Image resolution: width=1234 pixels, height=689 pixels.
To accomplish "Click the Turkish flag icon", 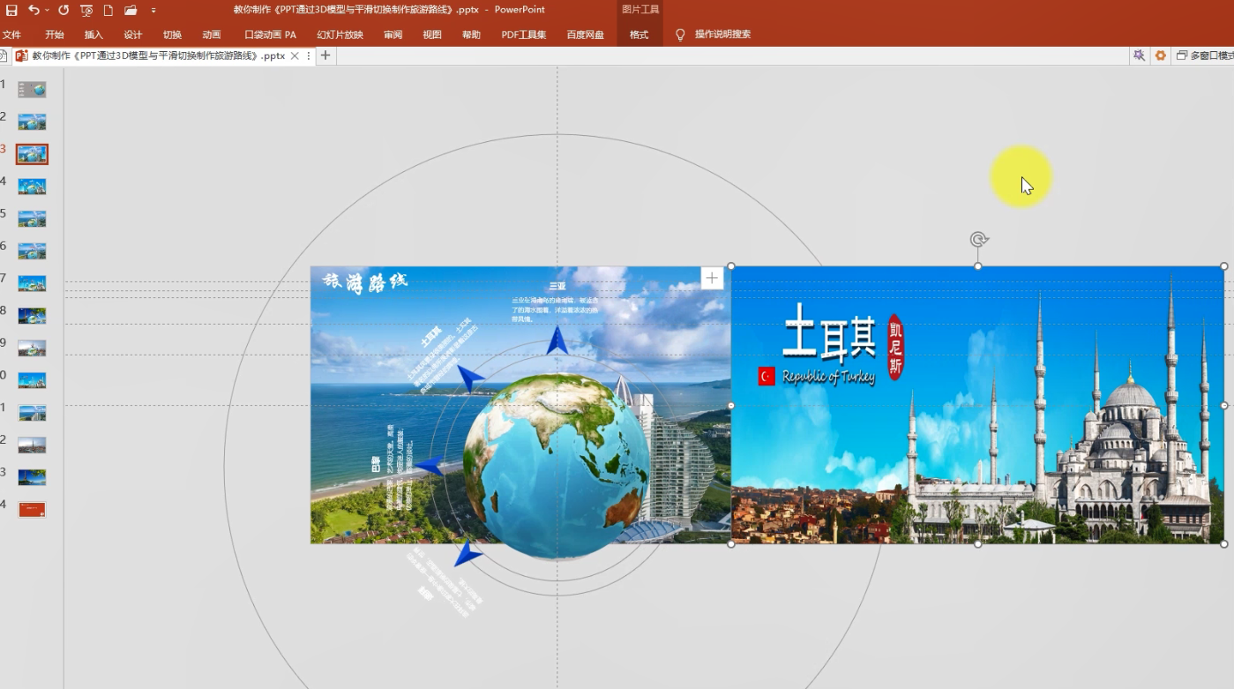I will [767, 377].
